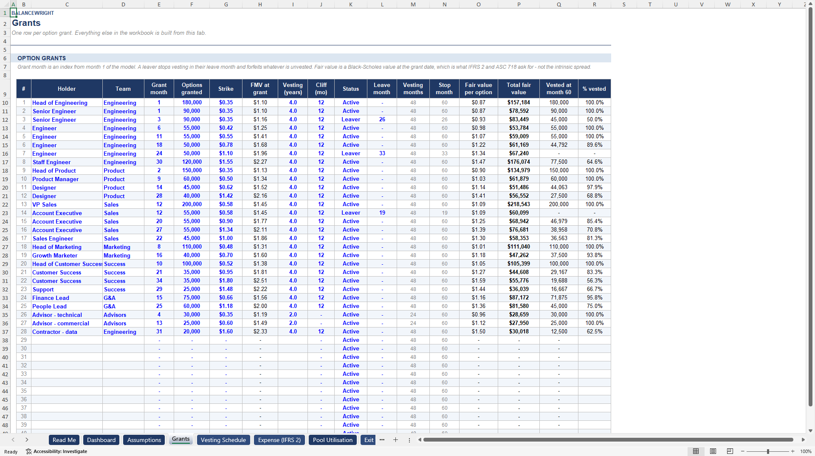Select the Head of Customer Success cell
Screen dimensions: 815x456
click(x=67, y=264)
